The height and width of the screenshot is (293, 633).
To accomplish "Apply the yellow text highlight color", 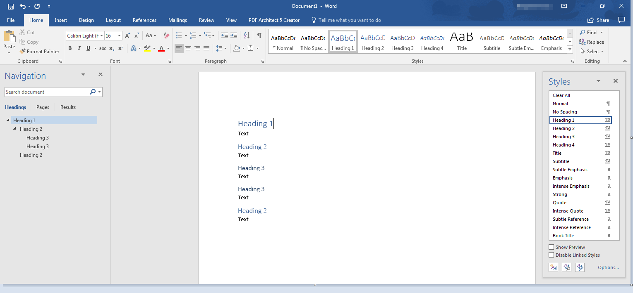I will tap(147, 48).
